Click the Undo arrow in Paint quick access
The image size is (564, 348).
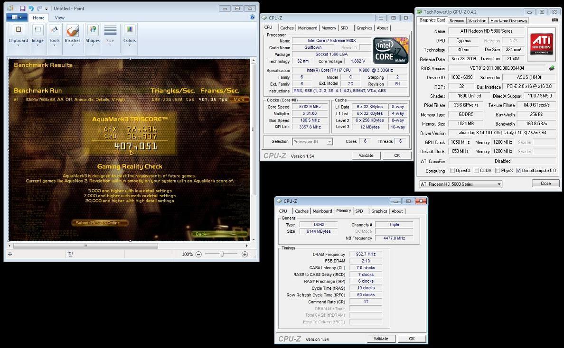31,8
